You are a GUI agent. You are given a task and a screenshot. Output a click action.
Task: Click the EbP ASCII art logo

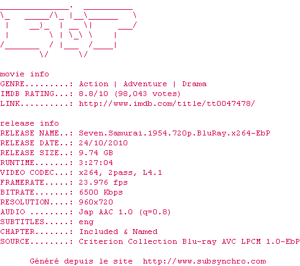tap(68, 32)
